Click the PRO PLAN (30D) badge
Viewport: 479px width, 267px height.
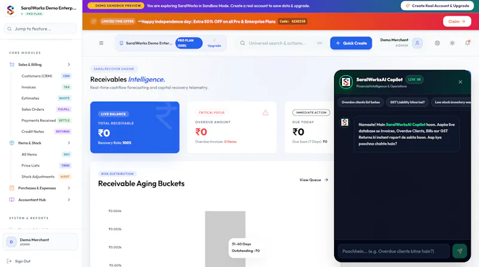click(189, 43)
